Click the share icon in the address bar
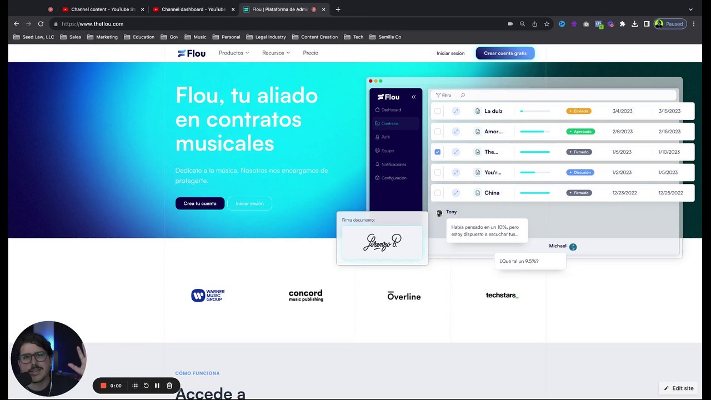The image size is (711, 400). pos(534,24)
